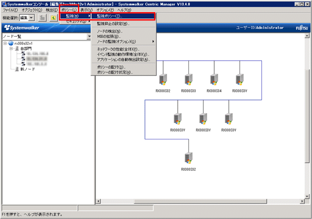This screenshot has width=312, height=219.
Task: Click the ユーザーID:Administrator label
Action: pos(260,28)
